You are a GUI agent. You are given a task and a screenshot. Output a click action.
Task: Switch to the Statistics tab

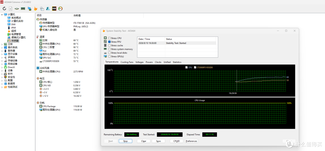pyautogui.click(x=177, y=62)
